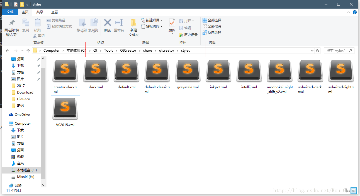Open the Quick Access Toolbar customize dropdown
Viewport: 360px width, 196px height.
click(x=27, y=5)
